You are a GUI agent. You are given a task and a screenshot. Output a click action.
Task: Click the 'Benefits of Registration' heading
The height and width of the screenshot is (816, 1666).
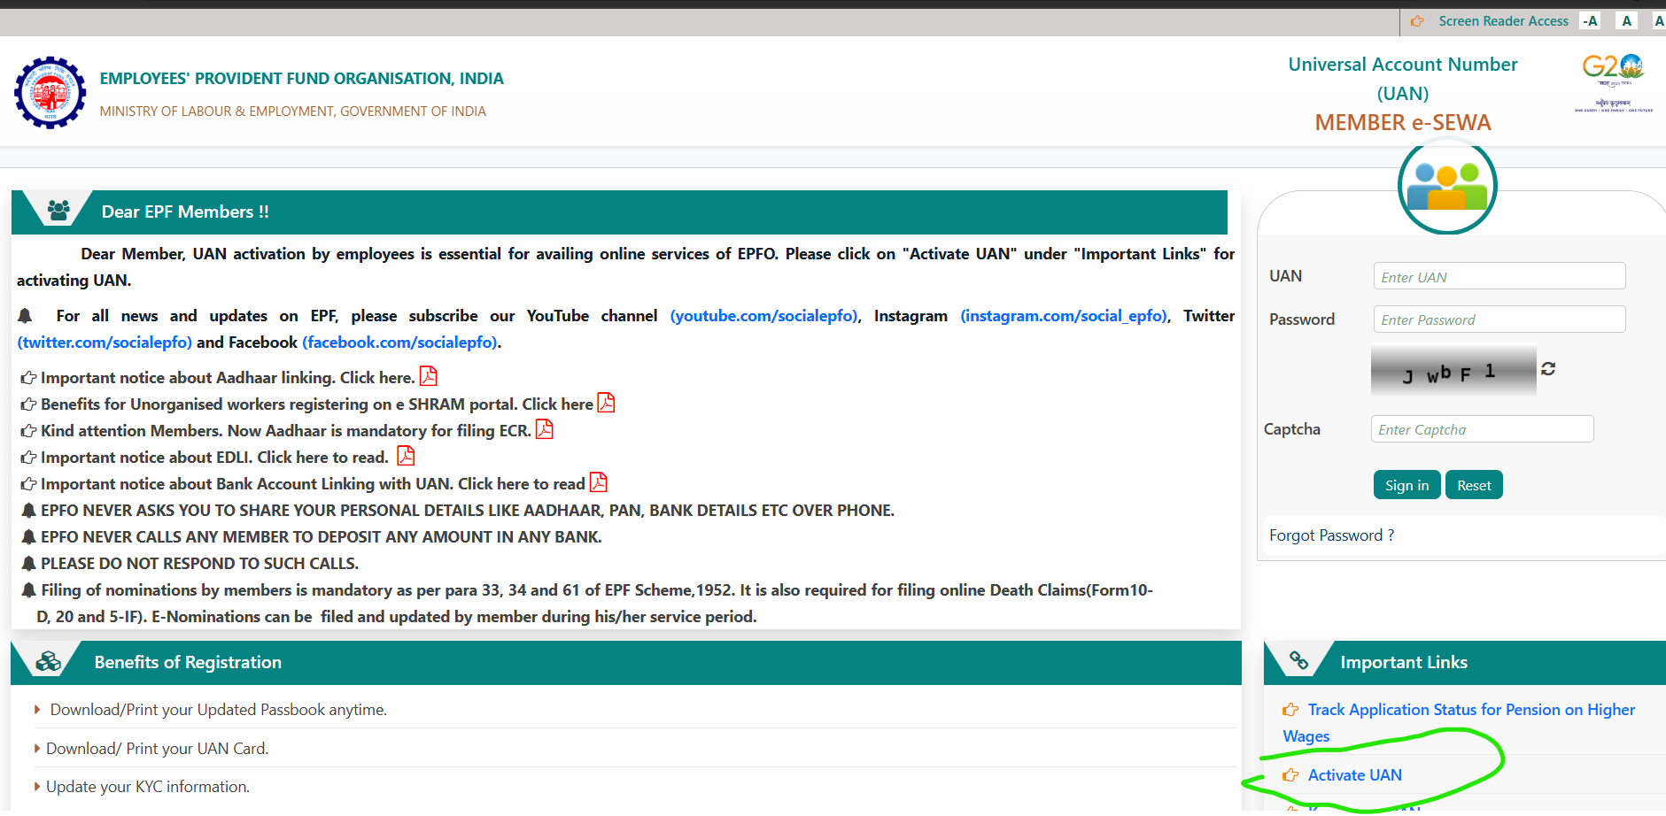(x=188, y=662)
